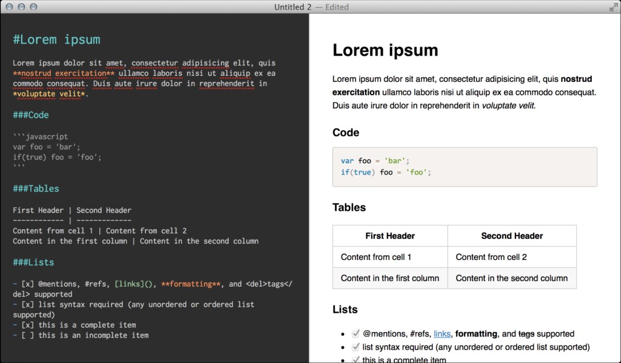This screenshot has width=621, height=363.
Task: Click the 'Lorem ipsum' preview heading
Action: coord(385,50)
